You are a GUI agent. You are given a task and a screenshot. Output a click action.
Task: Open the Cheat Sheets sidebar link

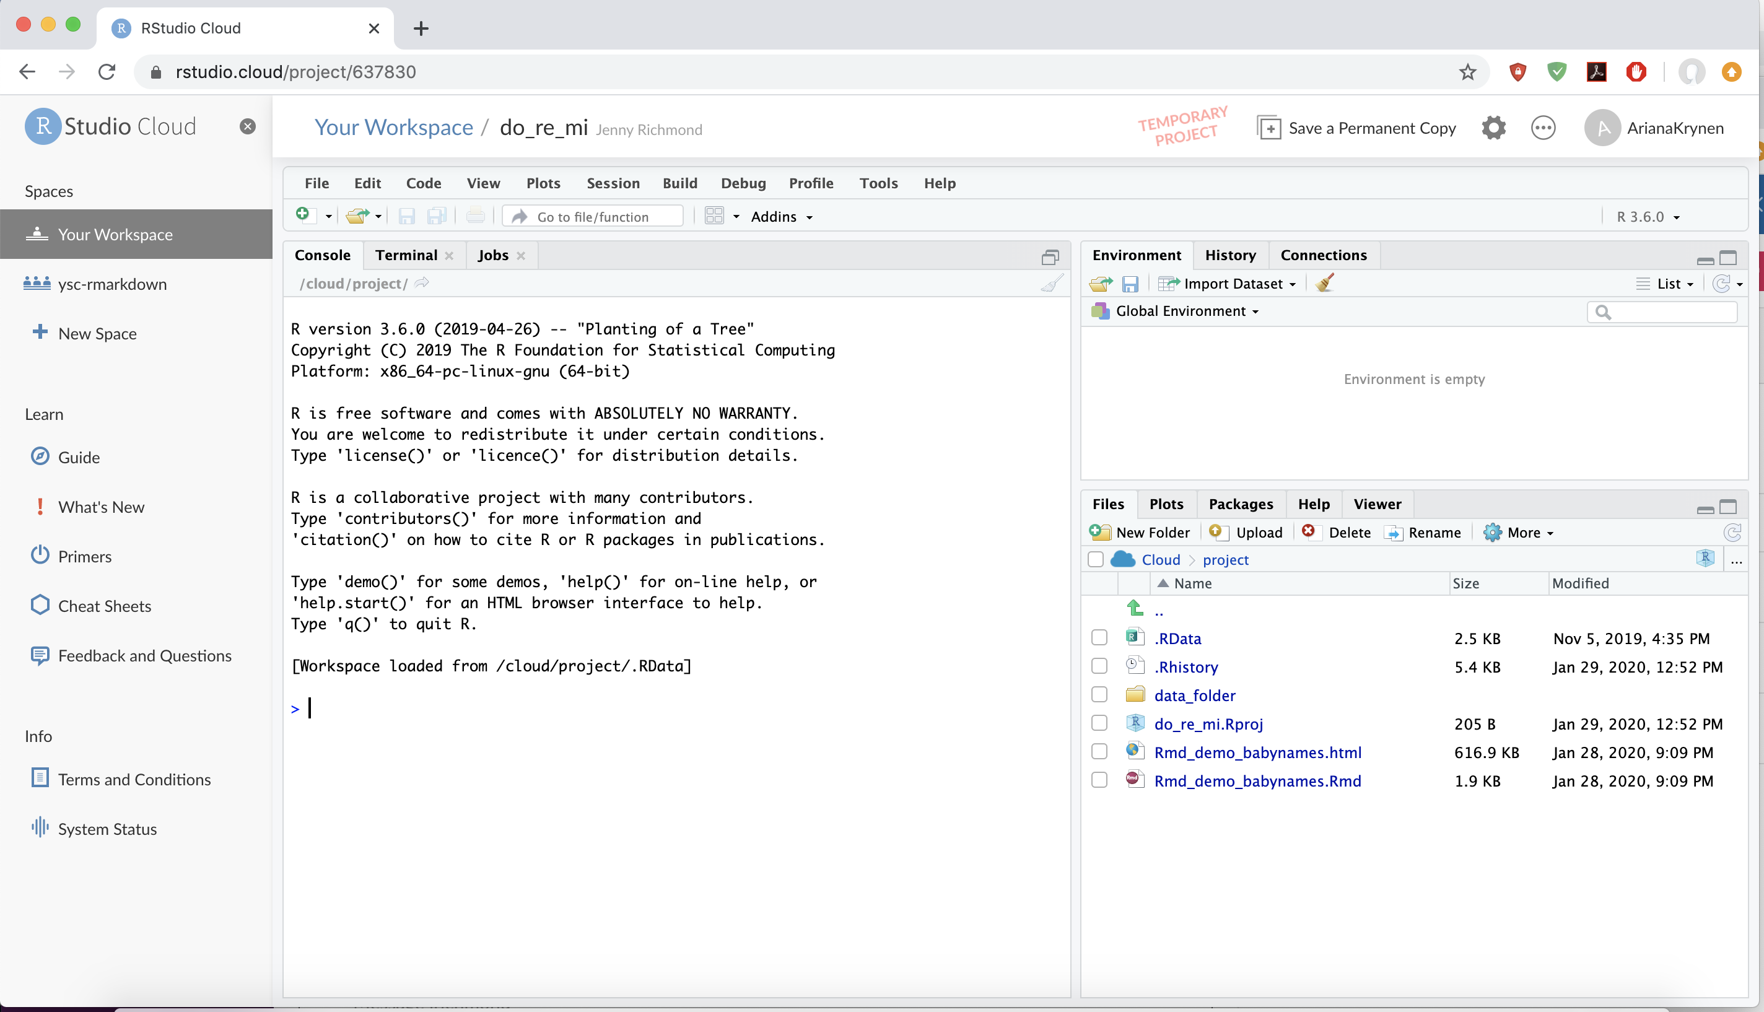click(x=104, y=606)
